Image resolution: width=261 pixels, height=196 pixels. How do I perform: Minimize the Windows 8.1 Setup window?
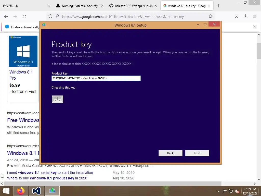[198, 25]
